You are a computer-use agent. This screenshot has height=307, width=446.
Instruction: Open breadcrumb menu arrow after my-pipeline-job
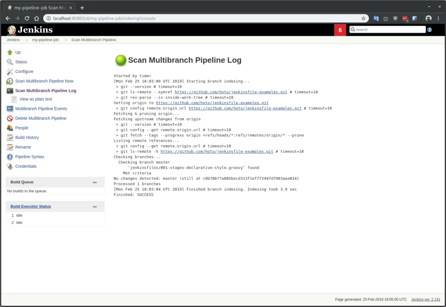point(66,40)
